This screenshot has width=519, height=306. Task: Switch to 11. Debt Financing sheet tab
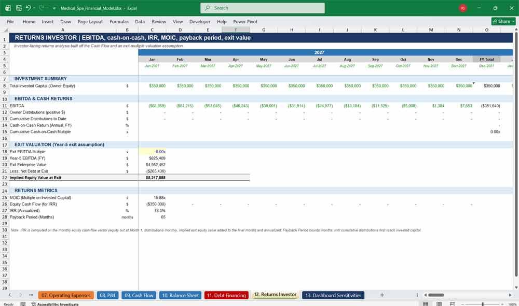pos(226,296)
